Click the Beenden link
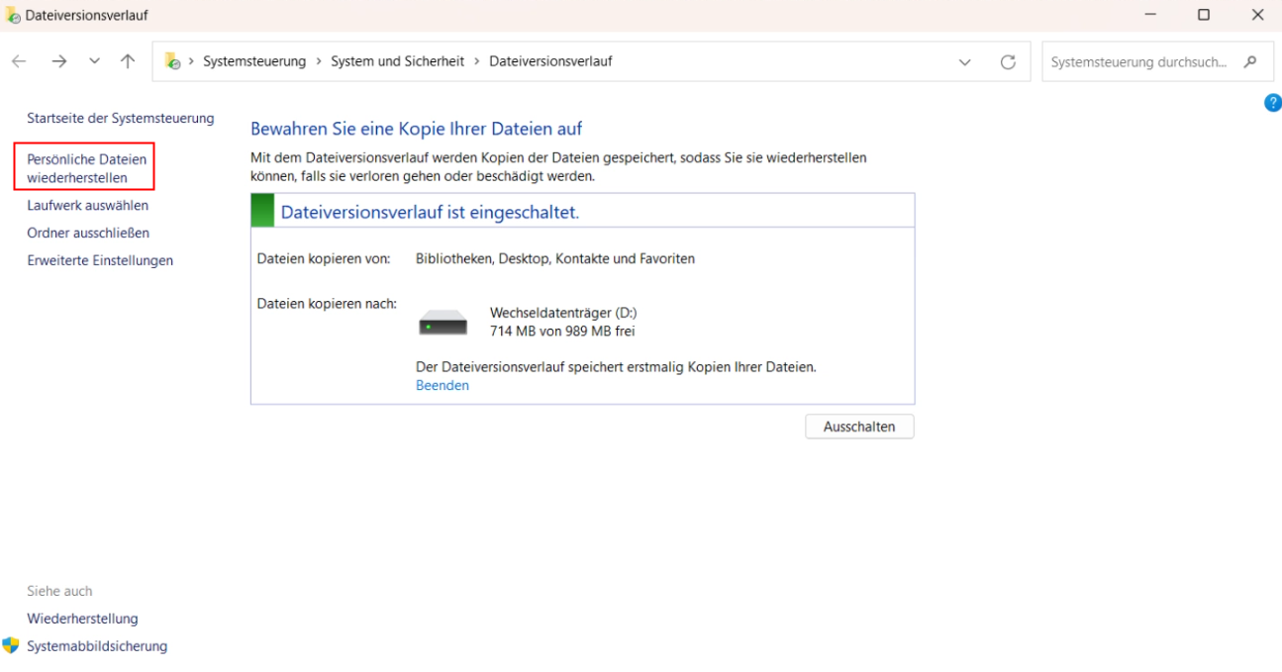 pyautogui.click(x=442, y=386)
